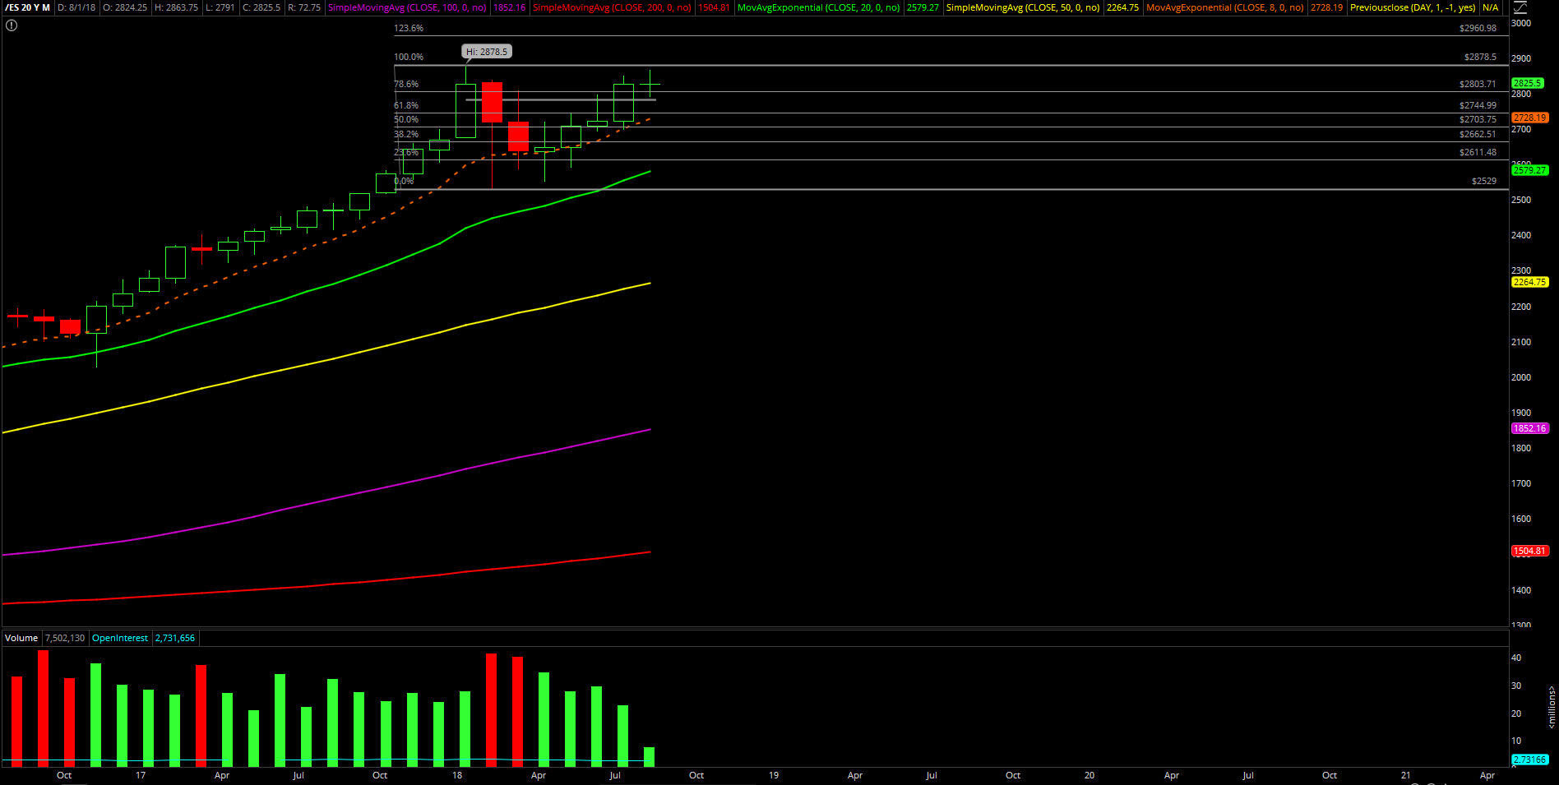Select the 38.2% Fibonacci level label

[406, 134]
